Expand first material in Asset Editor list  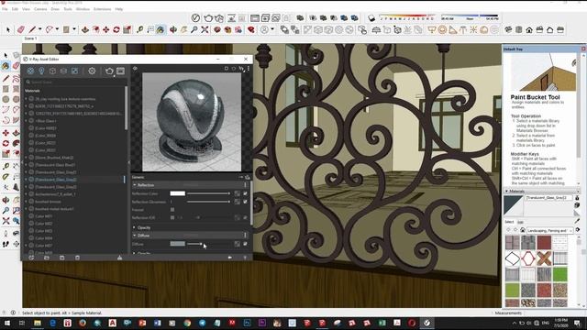(x=26, y=99)
